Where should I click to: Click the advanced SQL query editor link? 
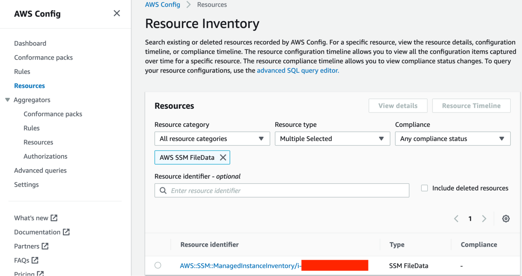pos(298,70)
